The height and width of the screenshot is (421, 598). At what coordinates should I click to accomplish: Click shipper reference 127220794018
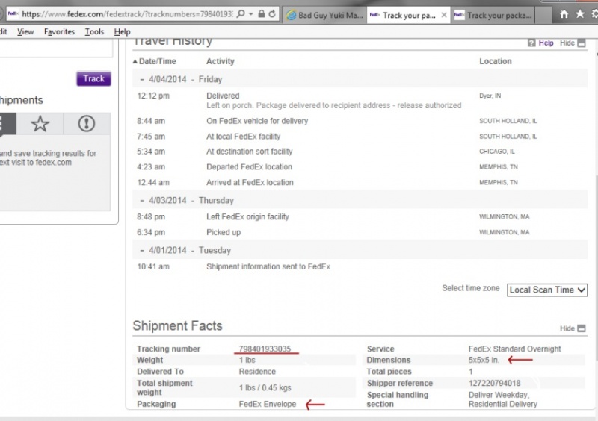coord(494,383)
